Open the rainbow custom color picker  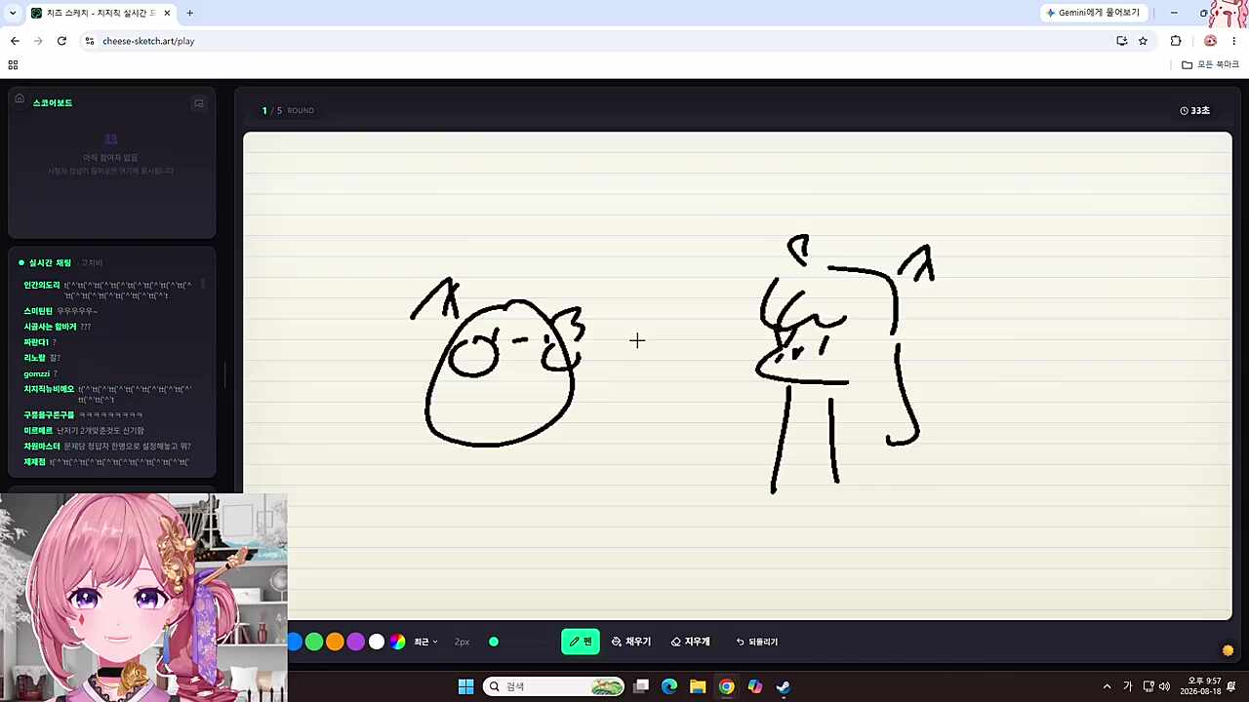point(397,642)
